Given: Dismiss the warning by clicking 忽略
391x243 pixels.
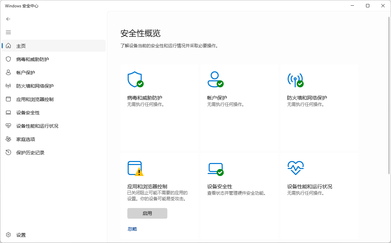Looking at the screenshot, I should coord(132,229).
